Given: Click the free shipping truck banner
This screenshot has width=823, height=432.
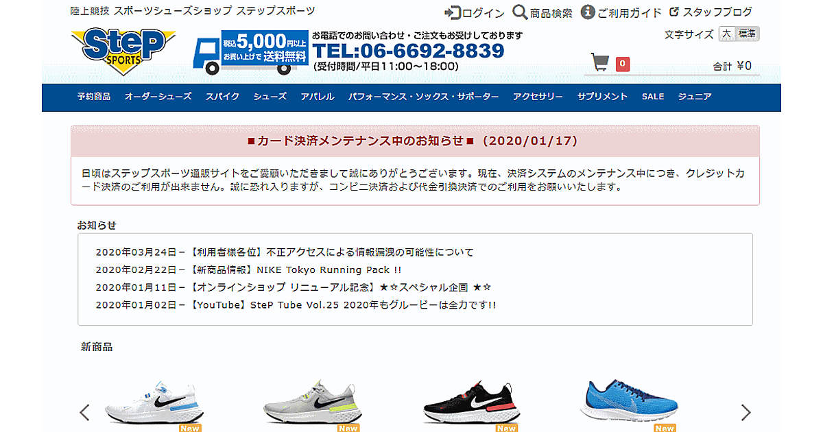Looking at the screenshot, I should (x=251, y=52).
